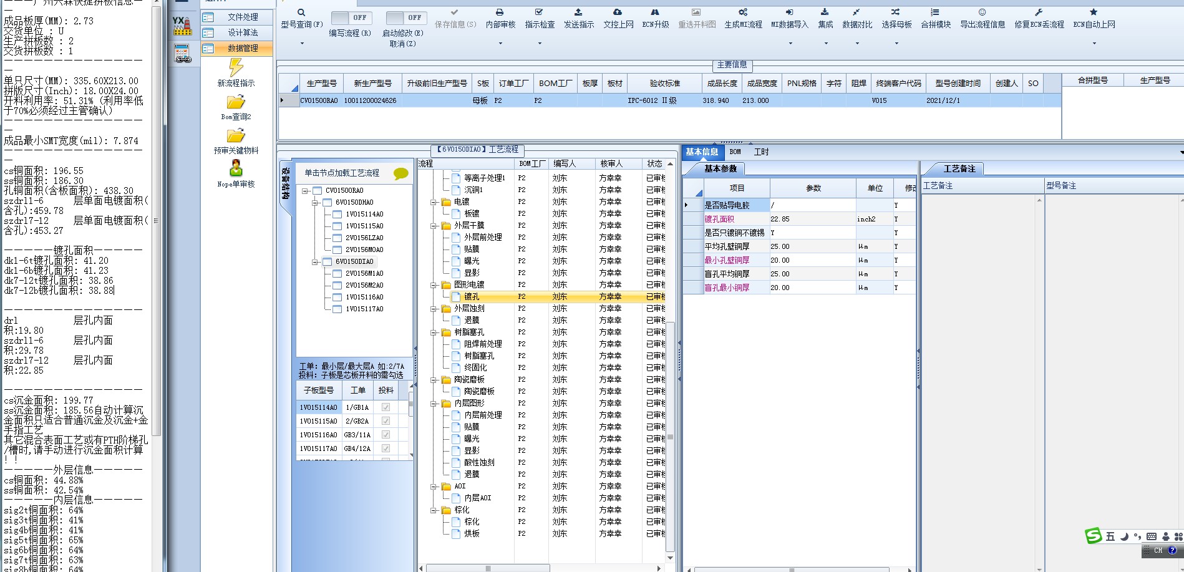Click the 镀孔面积 parameter value 22.85
The height and width of the screenshot is (572, 1184).
812,220
